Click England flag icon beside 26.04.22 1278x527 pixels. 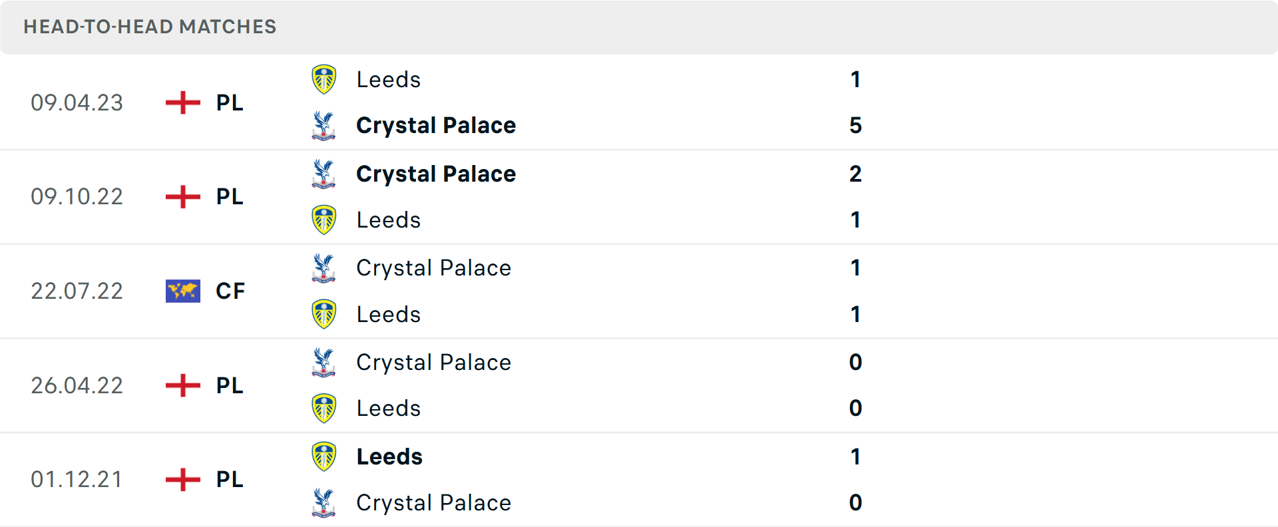(183, 385)
